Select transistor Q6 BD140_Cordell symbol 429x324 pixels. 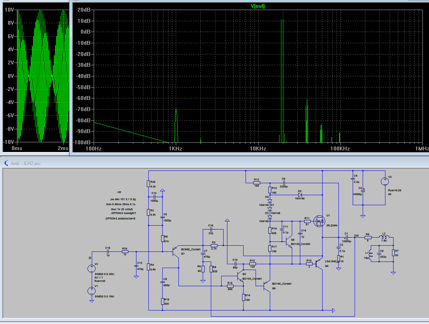(x=266, y=286)
